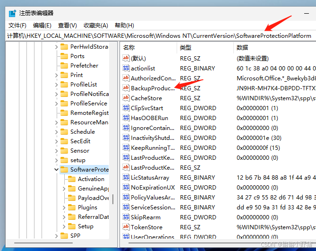Expand the Print key node

(x=56, y=75)
